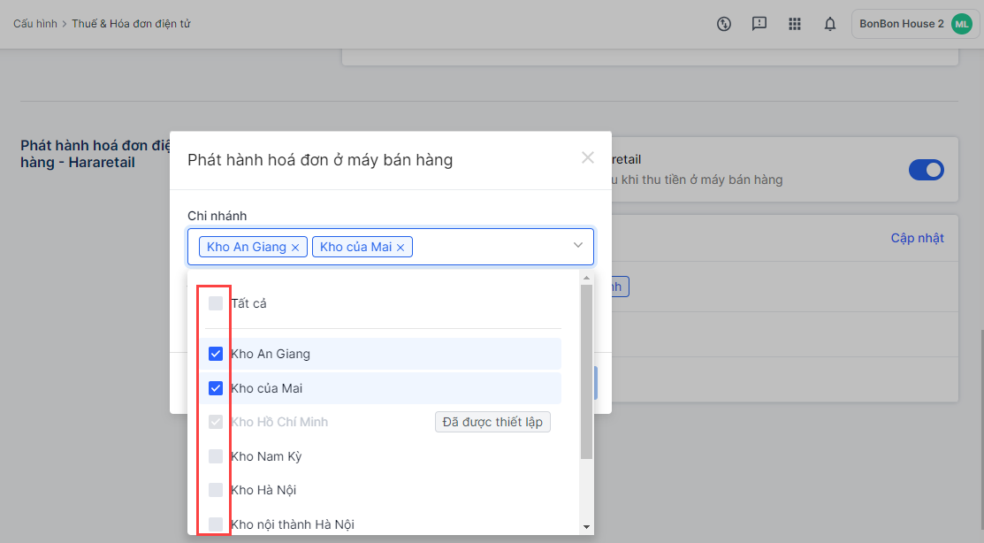Select the Kho nội thành Hà Nội label
Screen dimensions: 984x543
coord(293,524)
